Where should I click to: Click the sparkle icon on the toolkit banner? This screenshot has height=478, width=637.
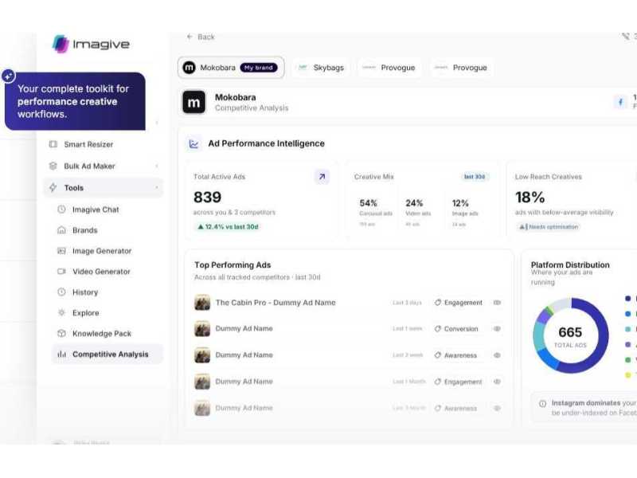(9, 76)
